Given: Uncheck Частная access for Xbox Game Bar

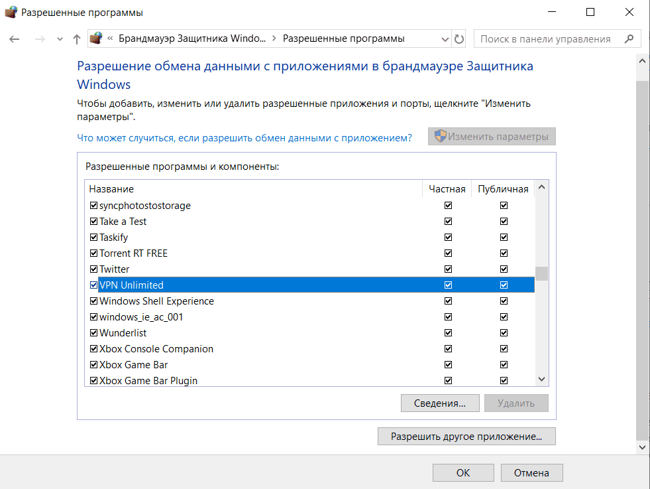Looking at the screenshot, I should pyautogui.click(x=449, y=364).
